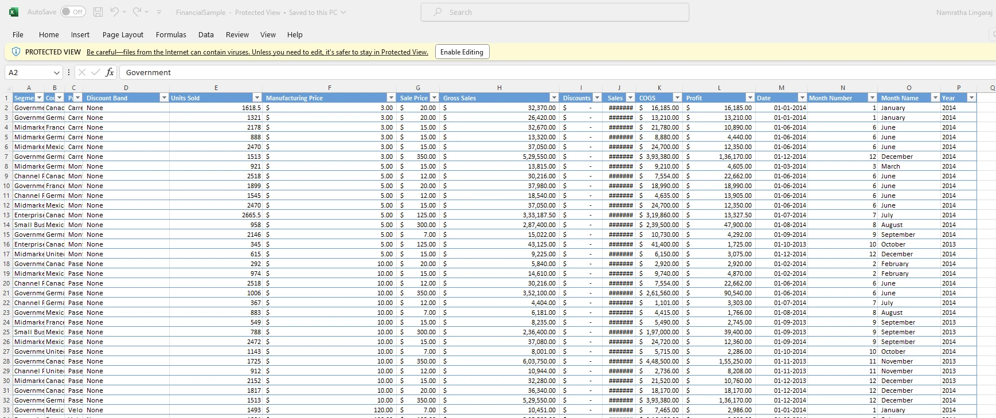The width and height of the screenshot is (996, 418).
Task: Click the Redo arrow icon
Action: pos(137,12)
